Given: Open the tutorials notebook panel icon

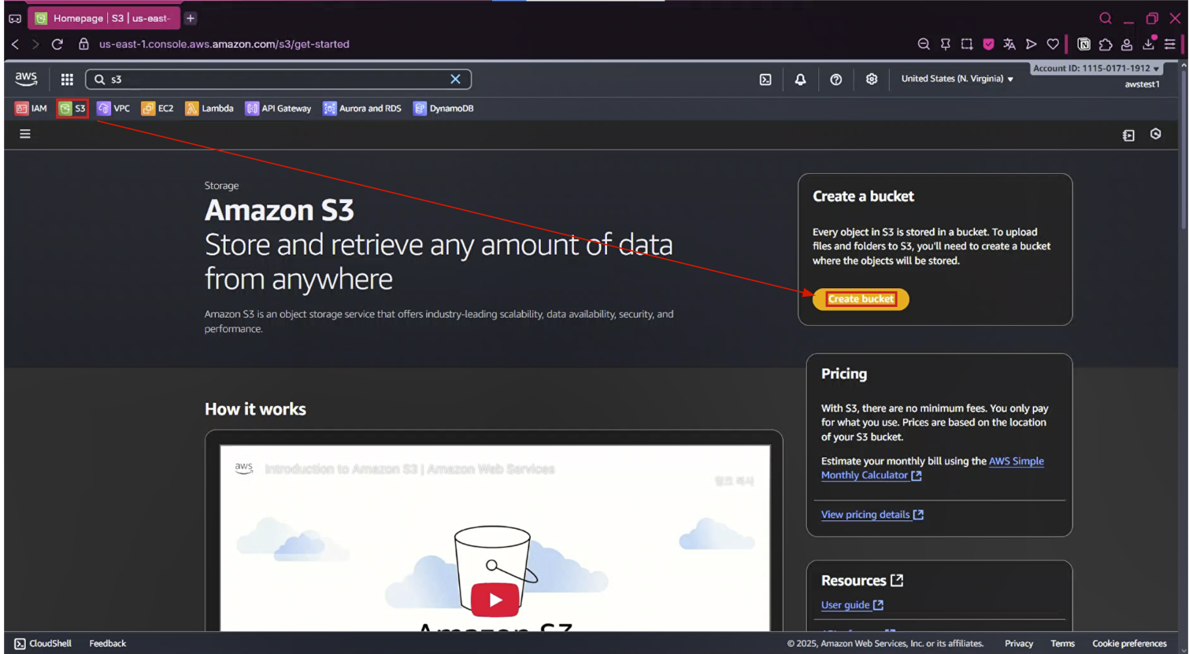Looking at the screenshot, I should (1128, 135).
